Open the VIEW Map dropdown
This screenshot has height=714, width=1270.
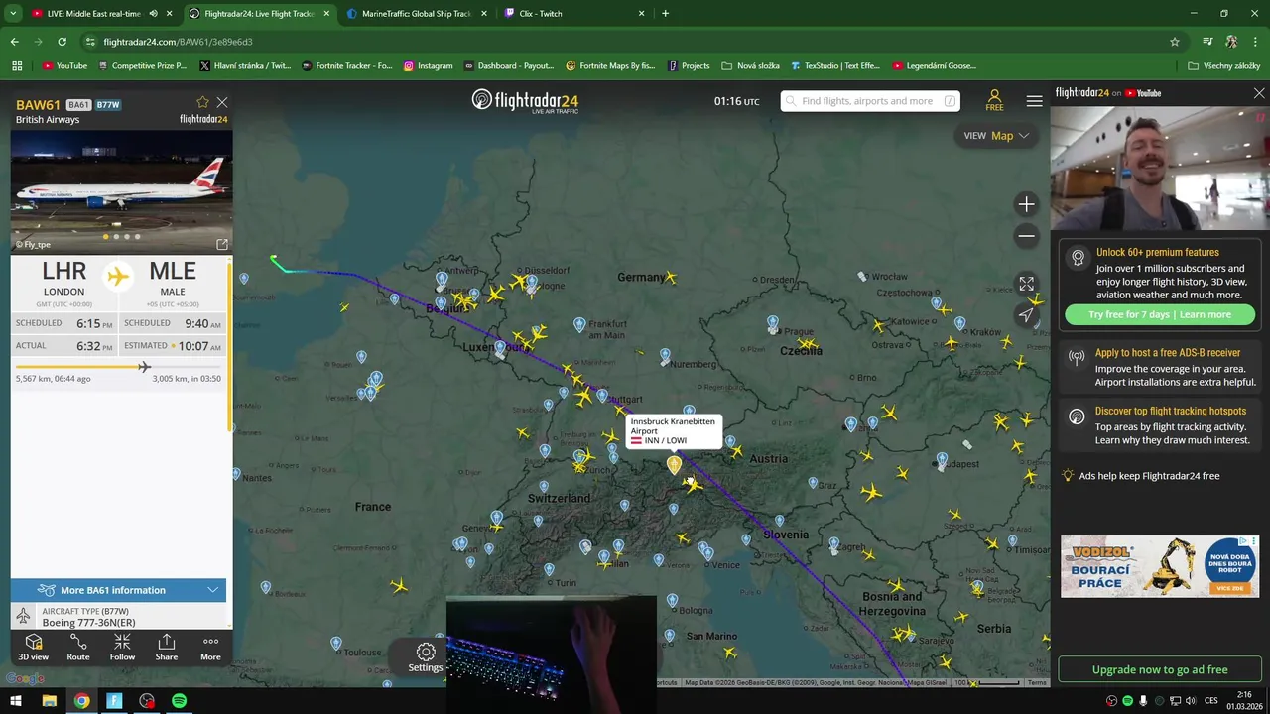click(996, 136)
